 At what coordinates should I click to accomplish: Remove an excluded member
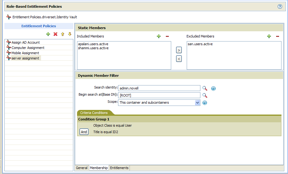277,36
